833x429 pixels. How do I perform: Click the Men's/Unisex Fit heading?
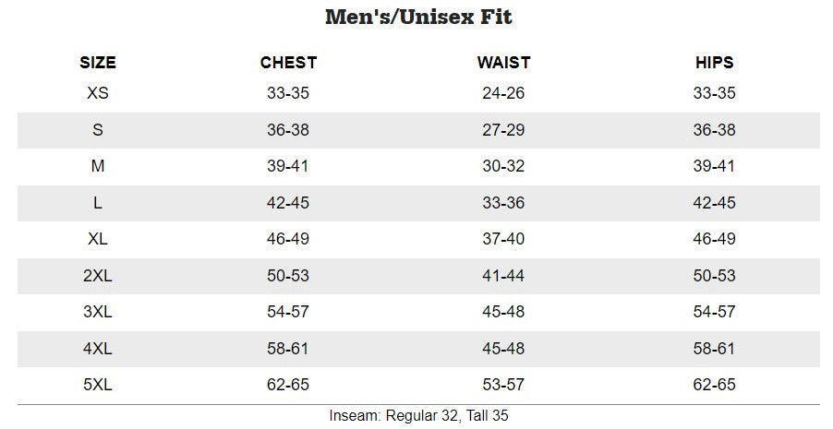(x=418, y=17)
